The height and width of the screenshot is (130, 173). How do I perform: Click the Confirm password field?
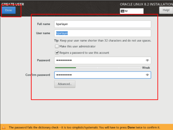103,75
